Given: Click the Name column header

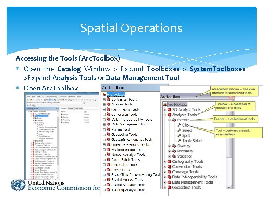Looking at the screenshot, I should (x=63, y=112).
